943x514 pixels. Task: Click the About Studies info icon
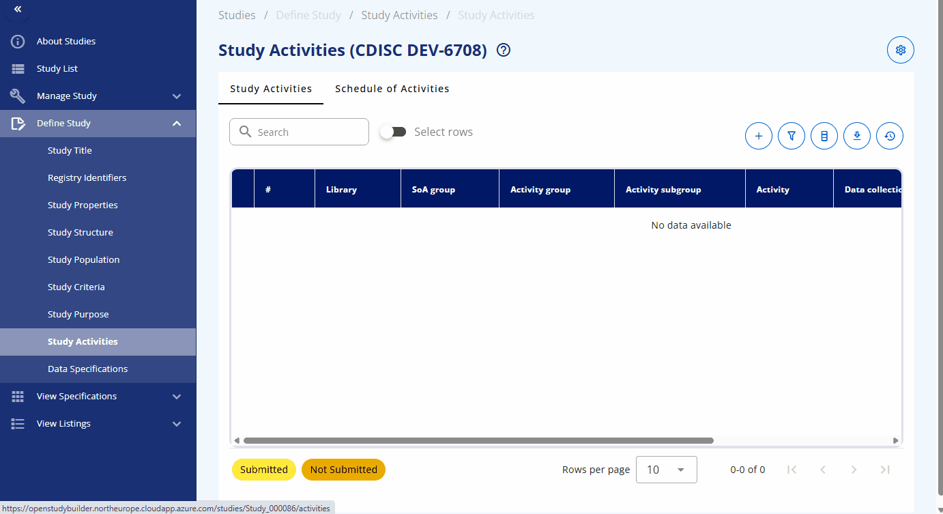(x=18, y=42)
